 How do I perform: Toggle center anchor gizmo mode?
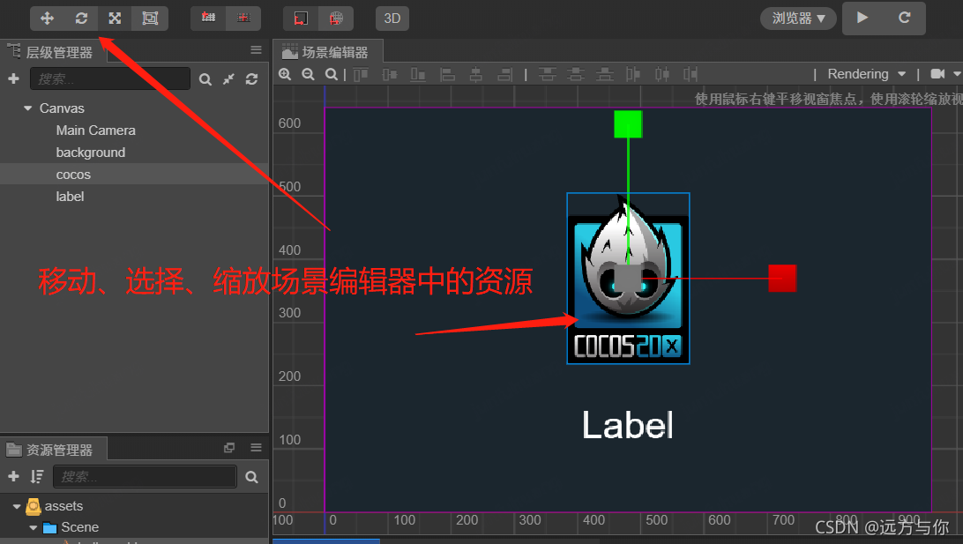point(243,19)
